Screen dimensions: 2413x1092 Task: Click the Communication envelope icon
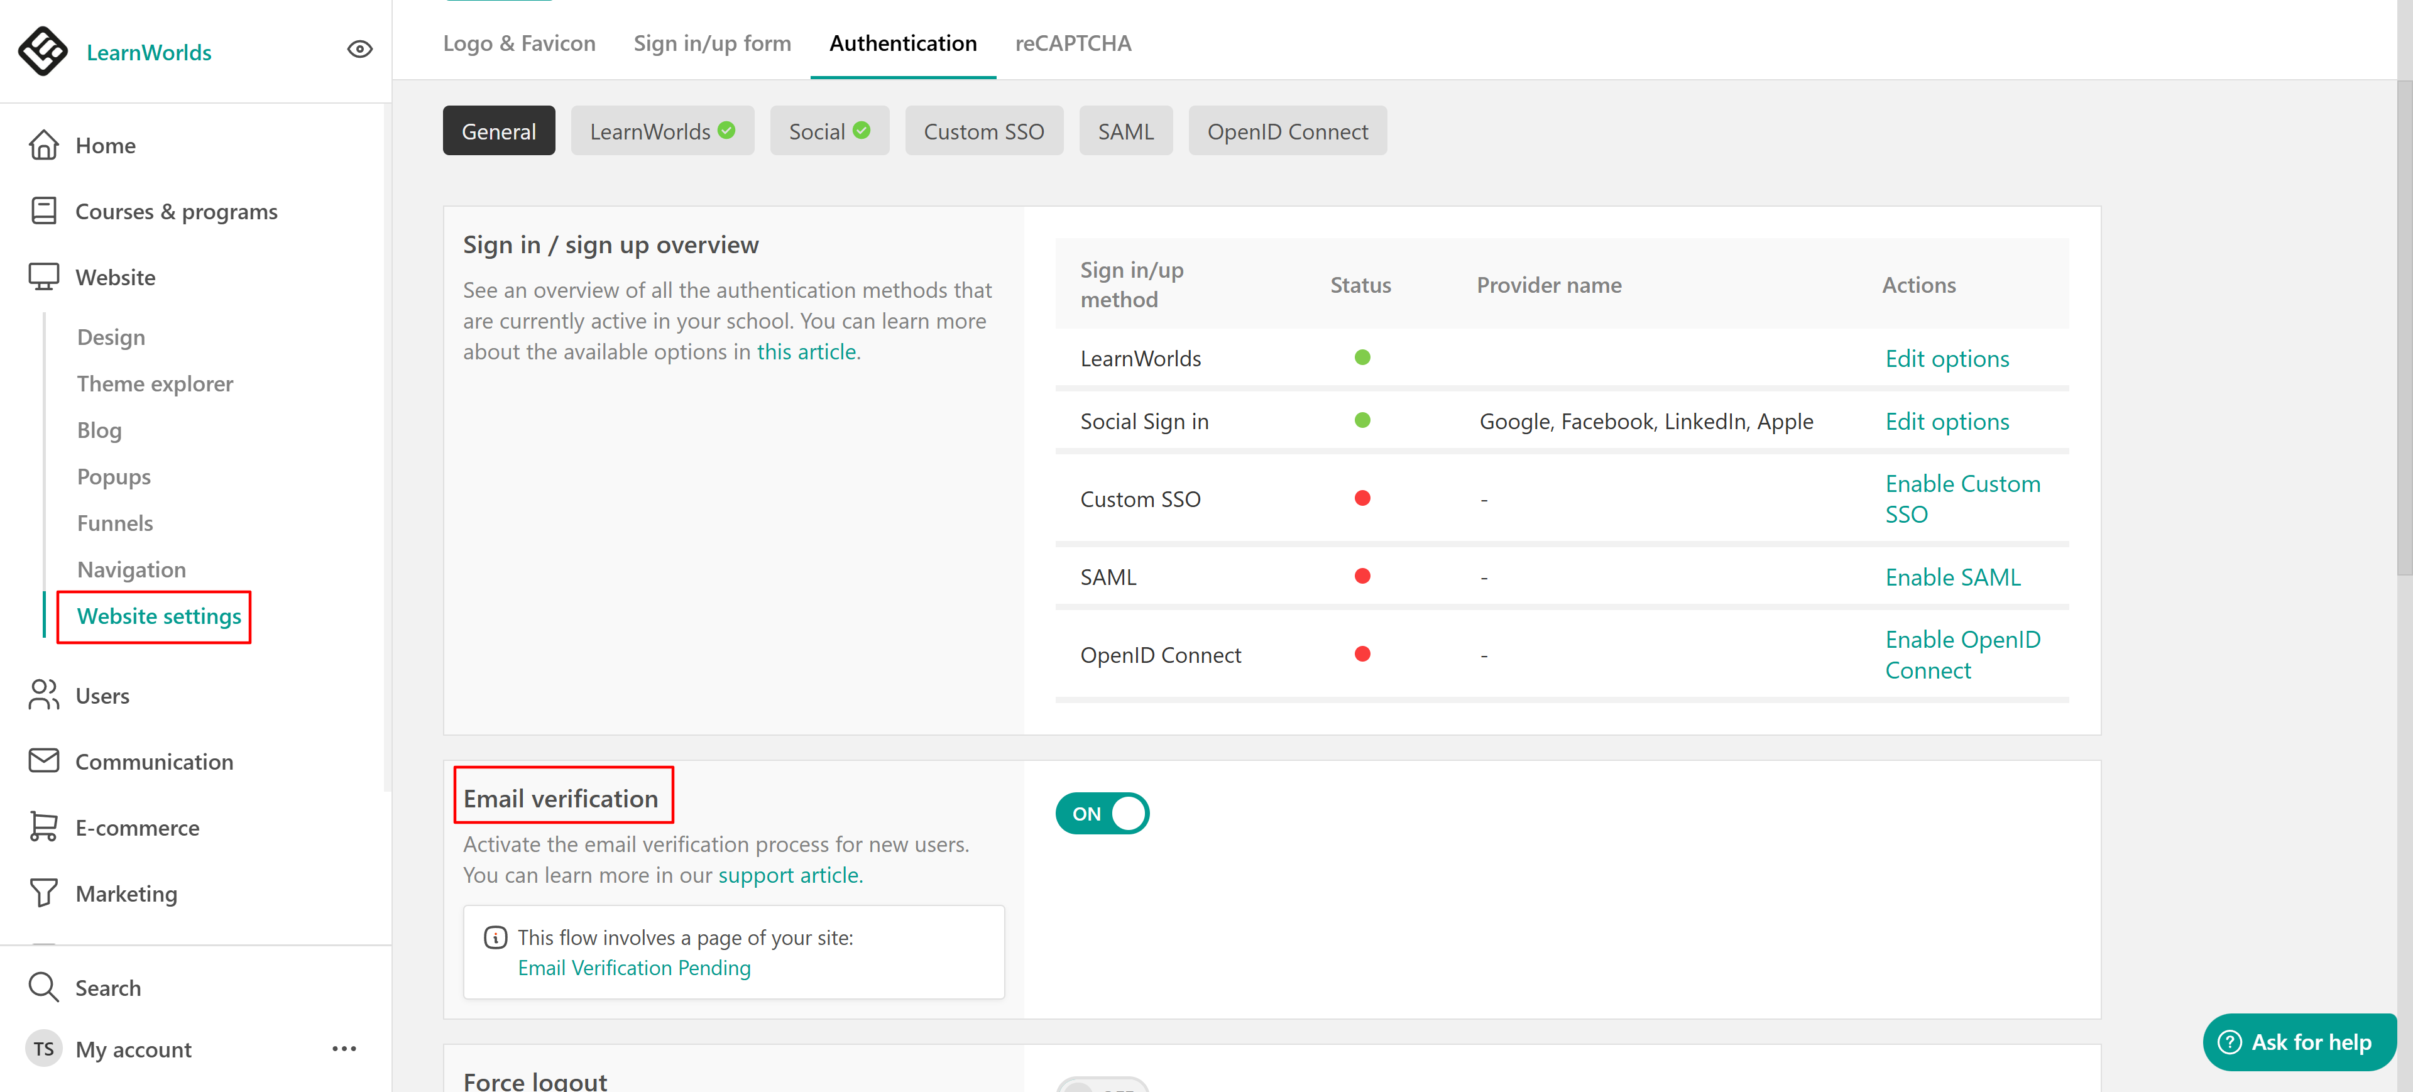[43, 760]
